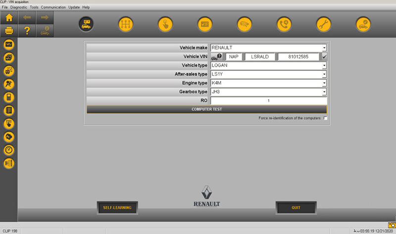Go to the home screen icon
Screen dimensions: 396x234
coord(9,17)
